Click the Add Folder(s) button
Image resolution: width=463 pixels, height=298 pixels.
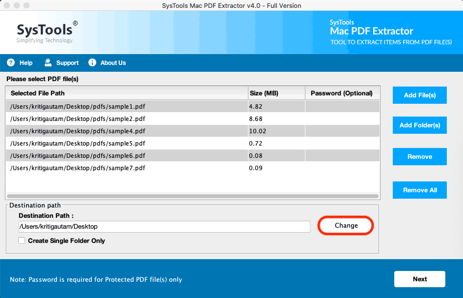(x=419, y=125)
